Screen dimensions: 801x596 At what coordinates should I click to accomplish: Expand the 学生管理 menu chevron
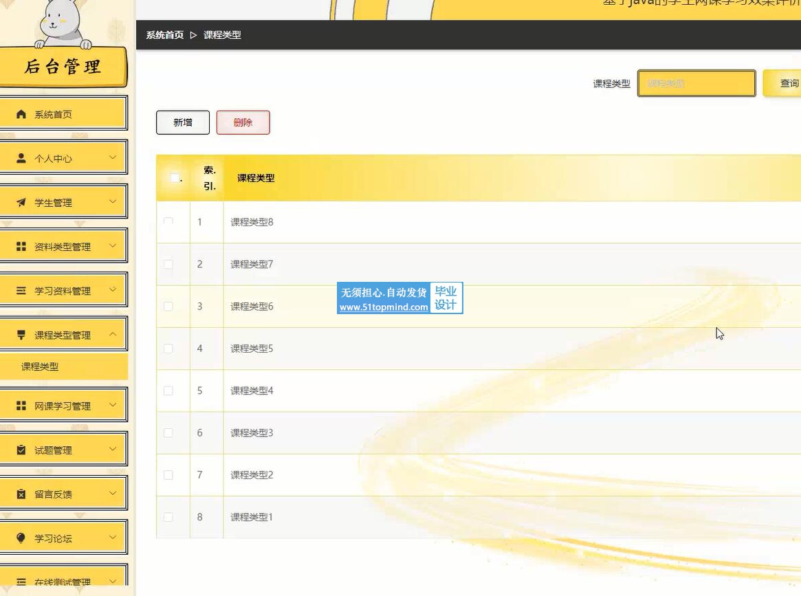pos(113,201)
